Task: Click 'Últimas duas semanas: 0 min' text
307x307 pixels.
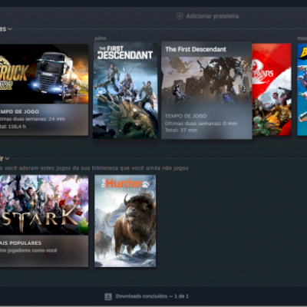Action: (201, 124)
